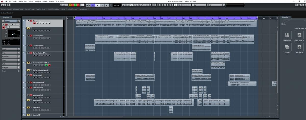Viewport: 306px width, 120px height.
Task: Activate the Cycle loop button
Action: tap(93, 5)
